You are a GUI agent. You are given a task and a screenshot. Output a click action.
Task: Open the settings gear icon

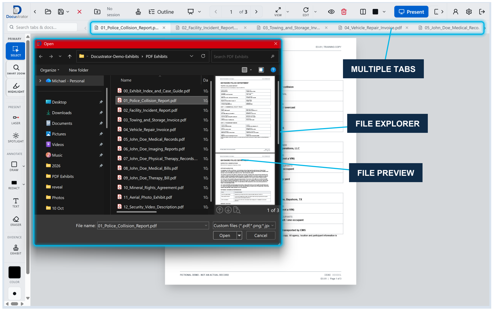point(469,12)
